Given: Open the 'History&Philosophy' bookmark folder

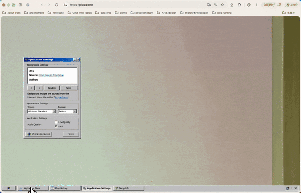Looking at the screenshot, I should click(x=194, y=13).
